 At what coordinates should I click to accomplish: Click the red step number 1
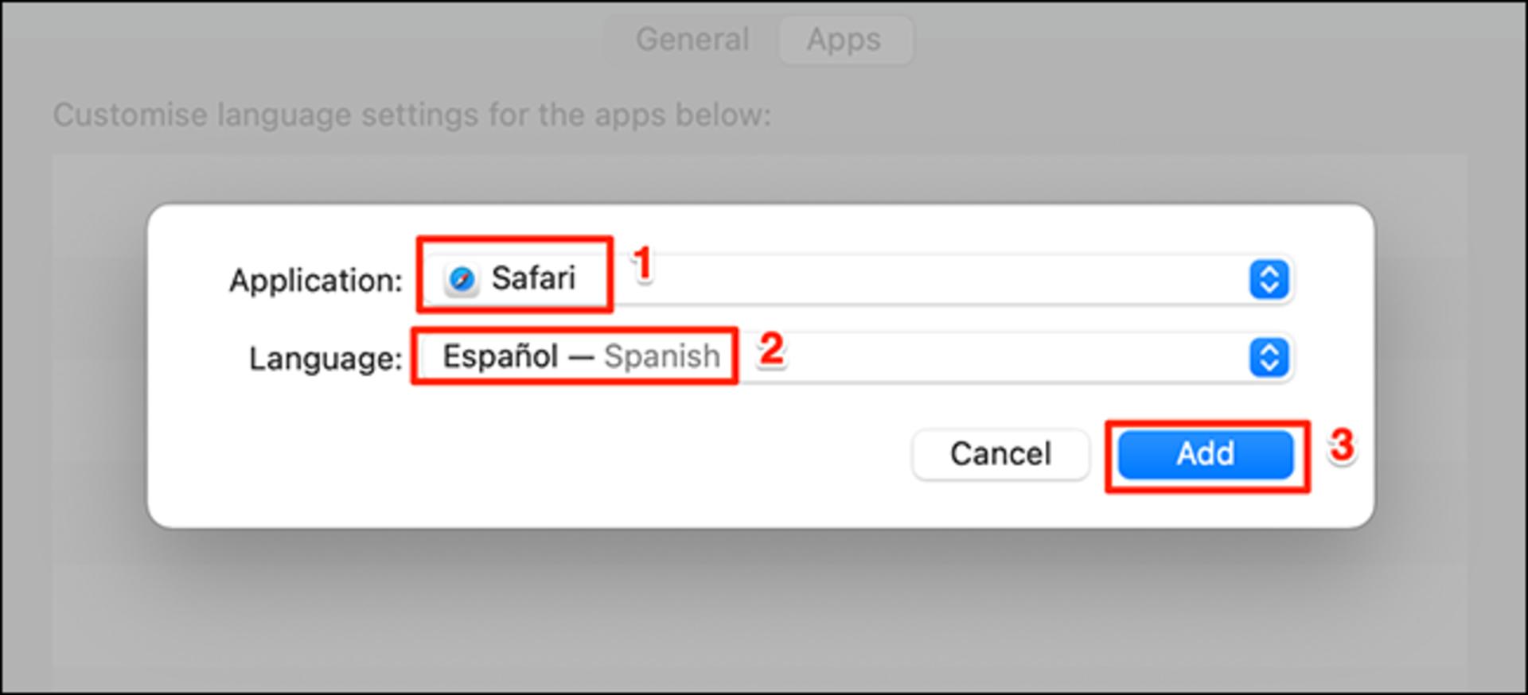(642, 264)
